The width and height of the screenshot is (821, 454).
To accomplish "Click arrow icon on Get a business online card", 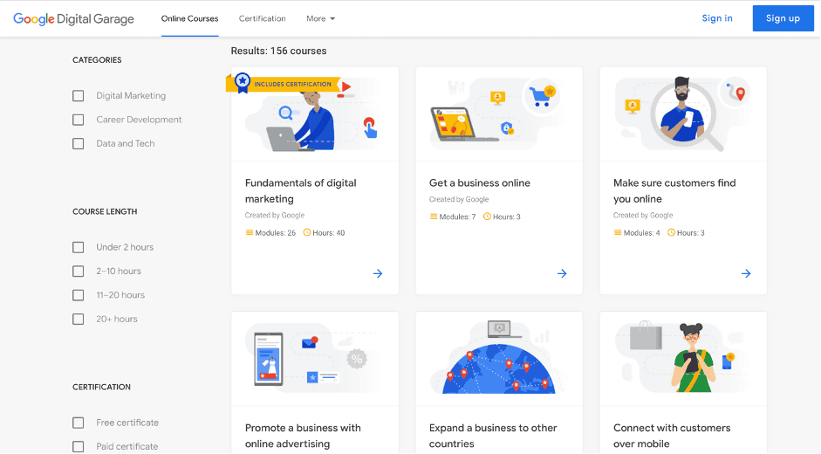I will coord(562,273).
